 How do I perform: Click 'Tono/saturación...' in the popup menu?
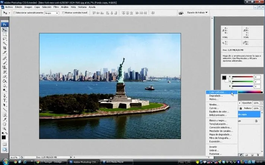pyautogui.click(x=218, y=124)
